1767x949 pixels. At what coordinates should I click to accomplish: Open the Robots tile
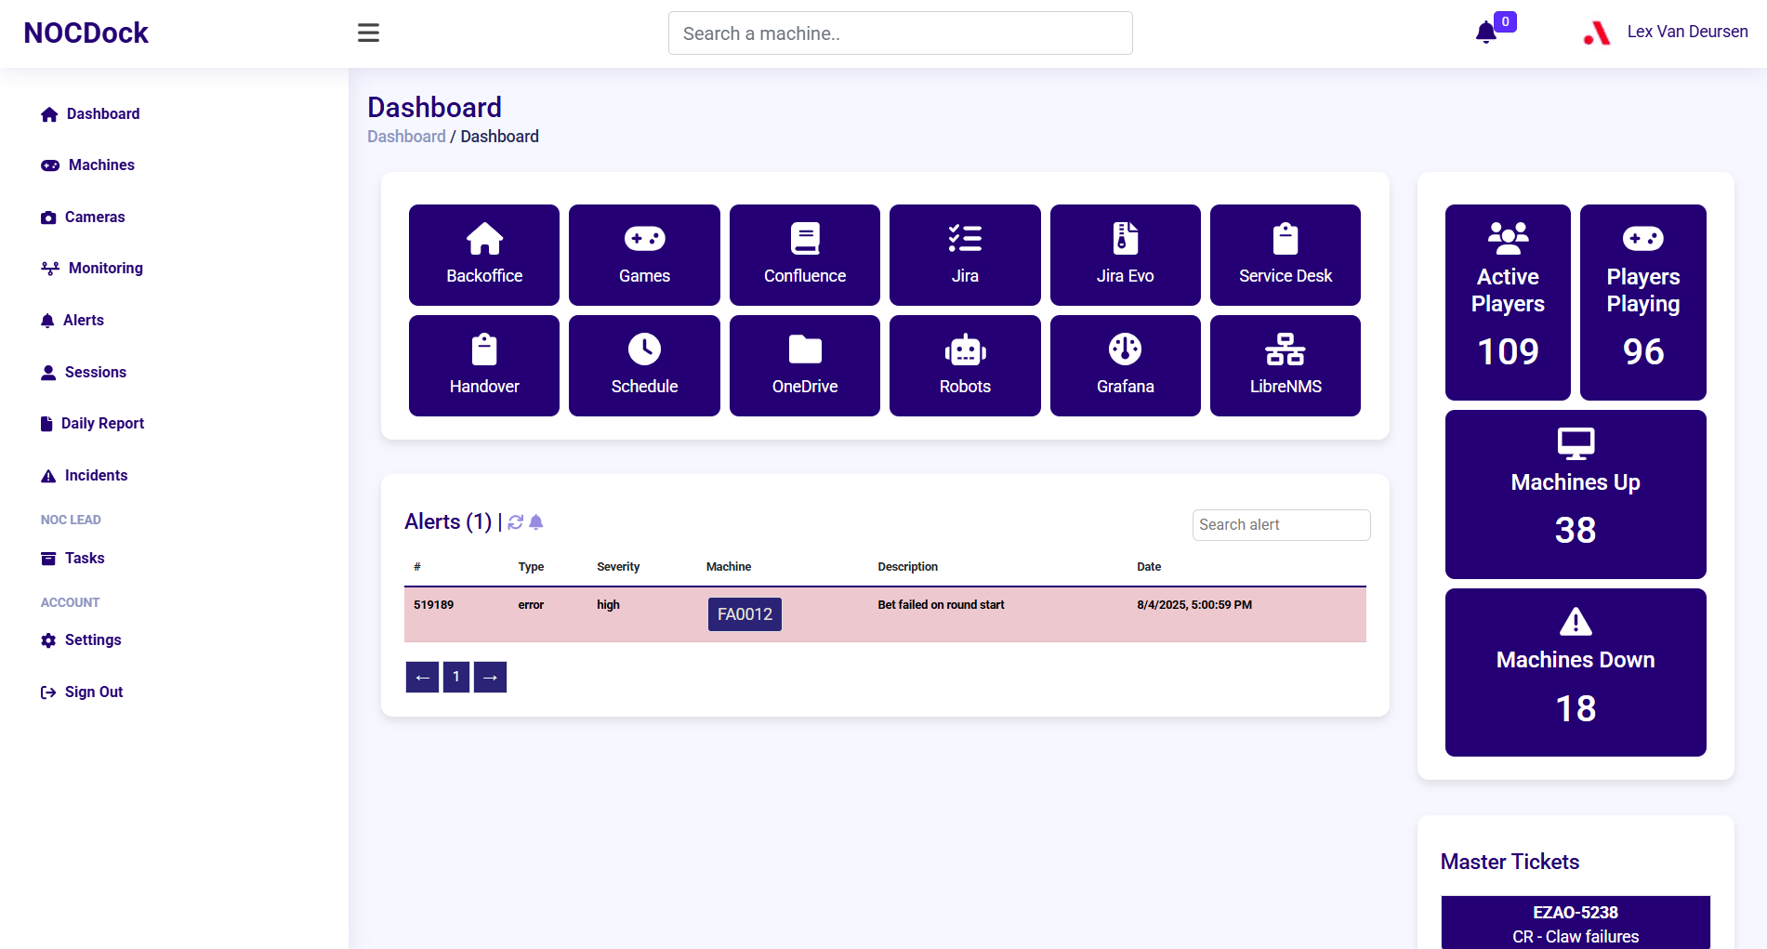coord(965,365)
